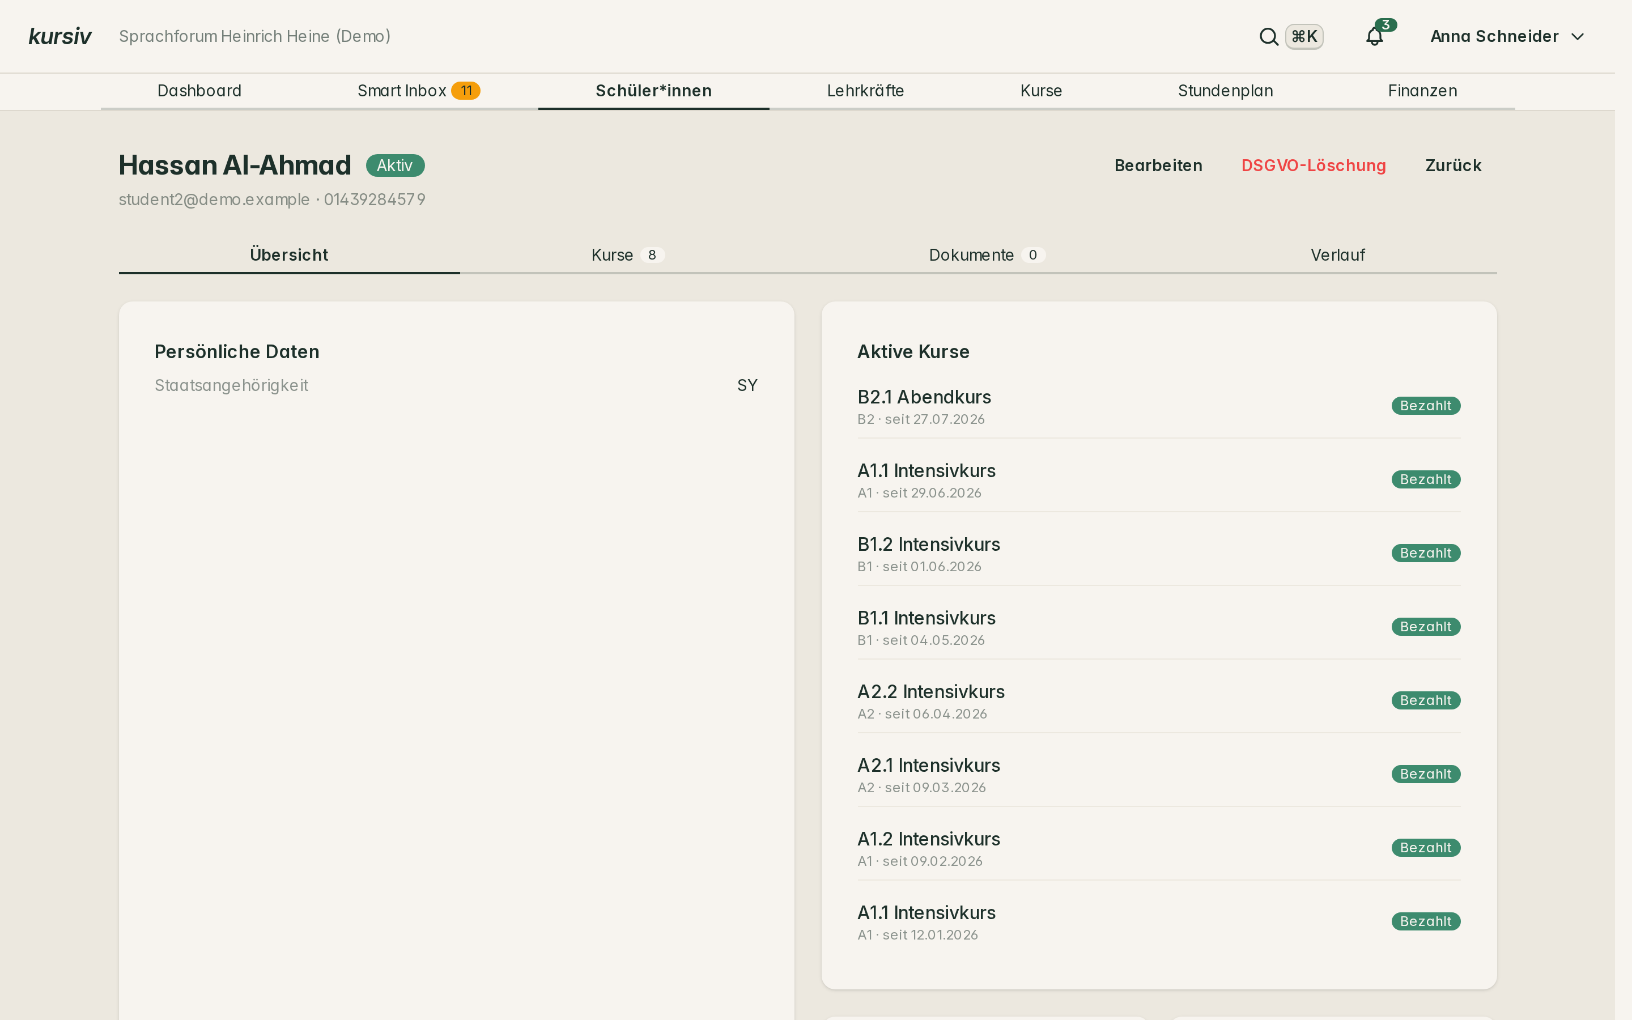The image size is (1632, 1020).
Task: Select the Schüler*innen tab
Action: [653, 91]
